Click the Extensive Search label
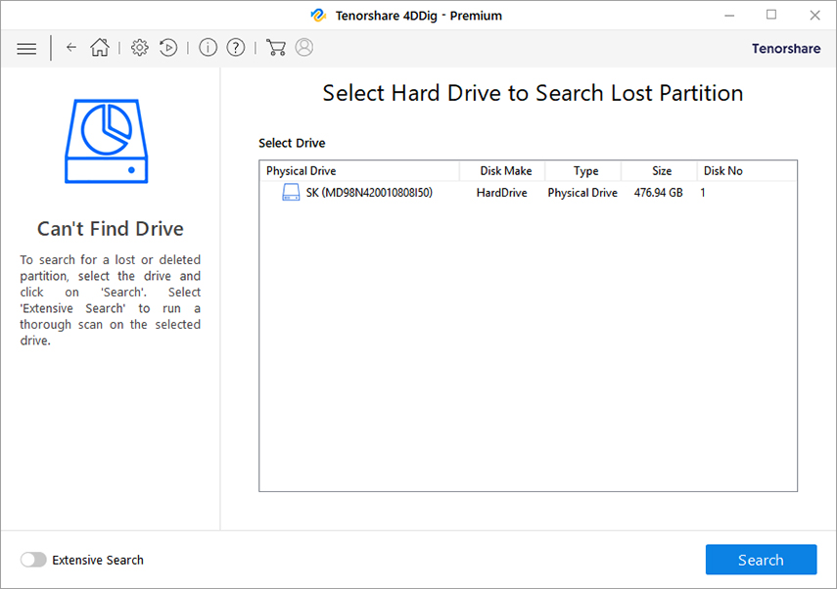The image size is (837, 589). coord(98,560)
